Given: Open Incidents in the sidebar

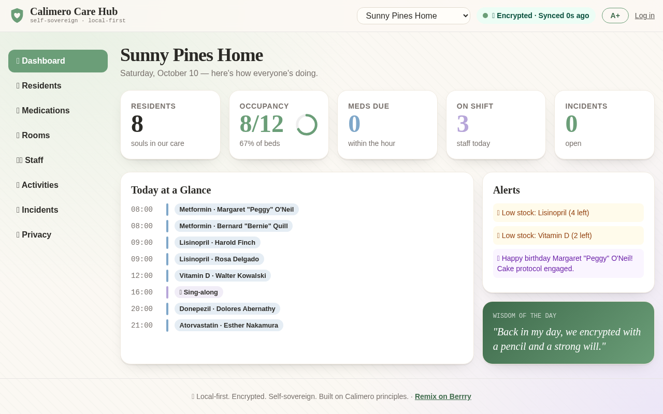Looking at the screenshot, I should tap(58, 210).
